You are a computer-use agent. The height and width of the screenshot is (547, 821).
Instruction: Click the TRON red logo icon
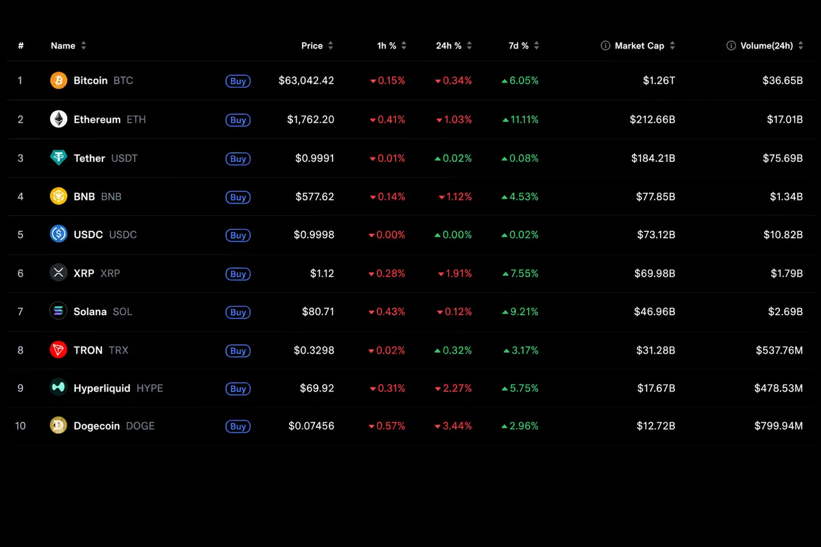[58, 350]
